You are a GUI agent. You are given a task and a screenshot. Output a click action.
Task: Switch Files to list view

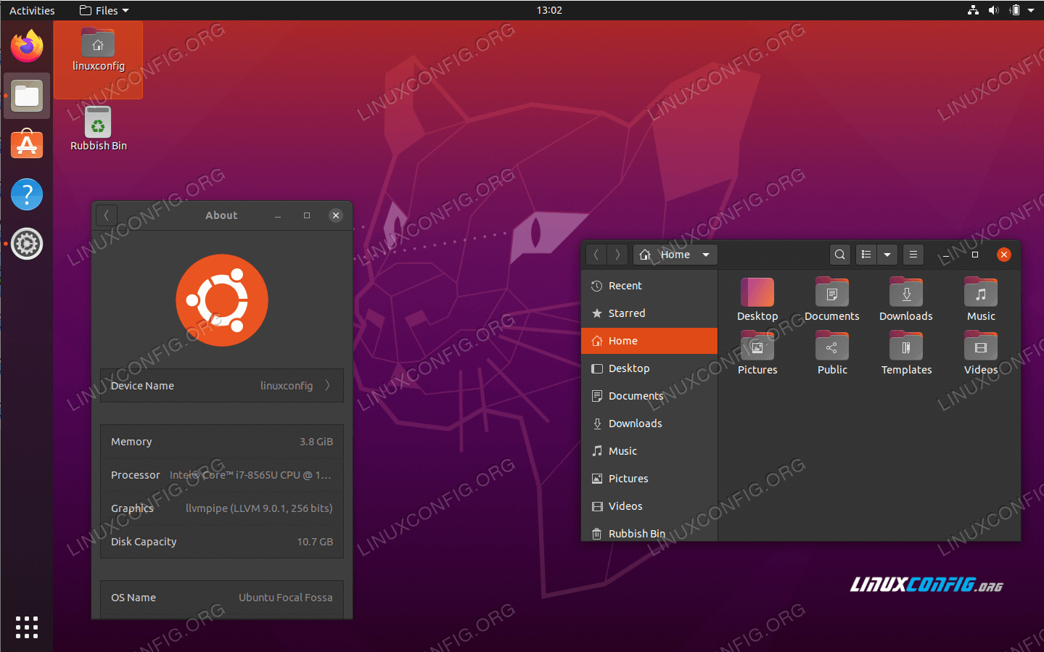coord(866,255)
